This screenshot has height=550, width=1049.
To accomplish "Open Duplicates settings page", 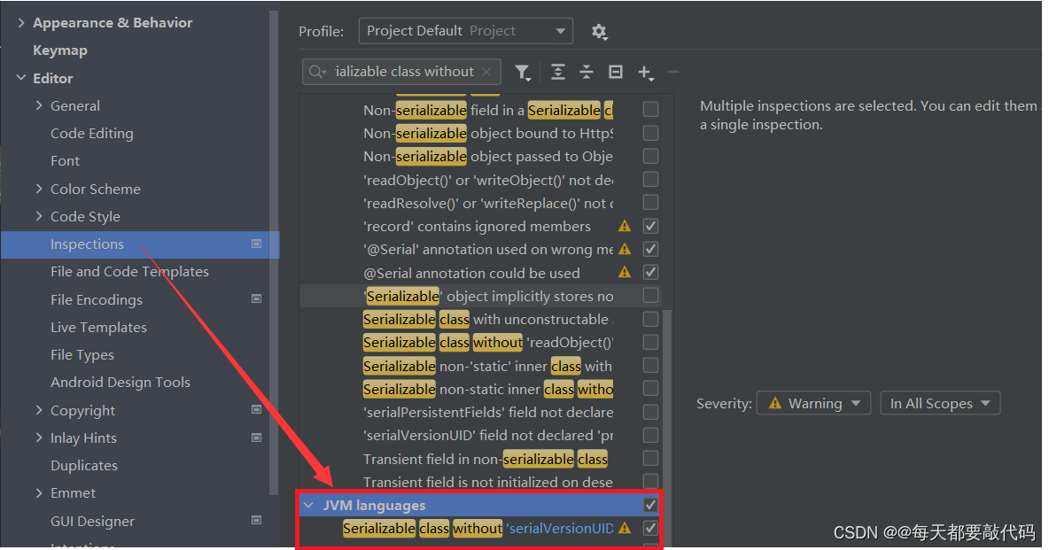I will click(x=83, y=465).
